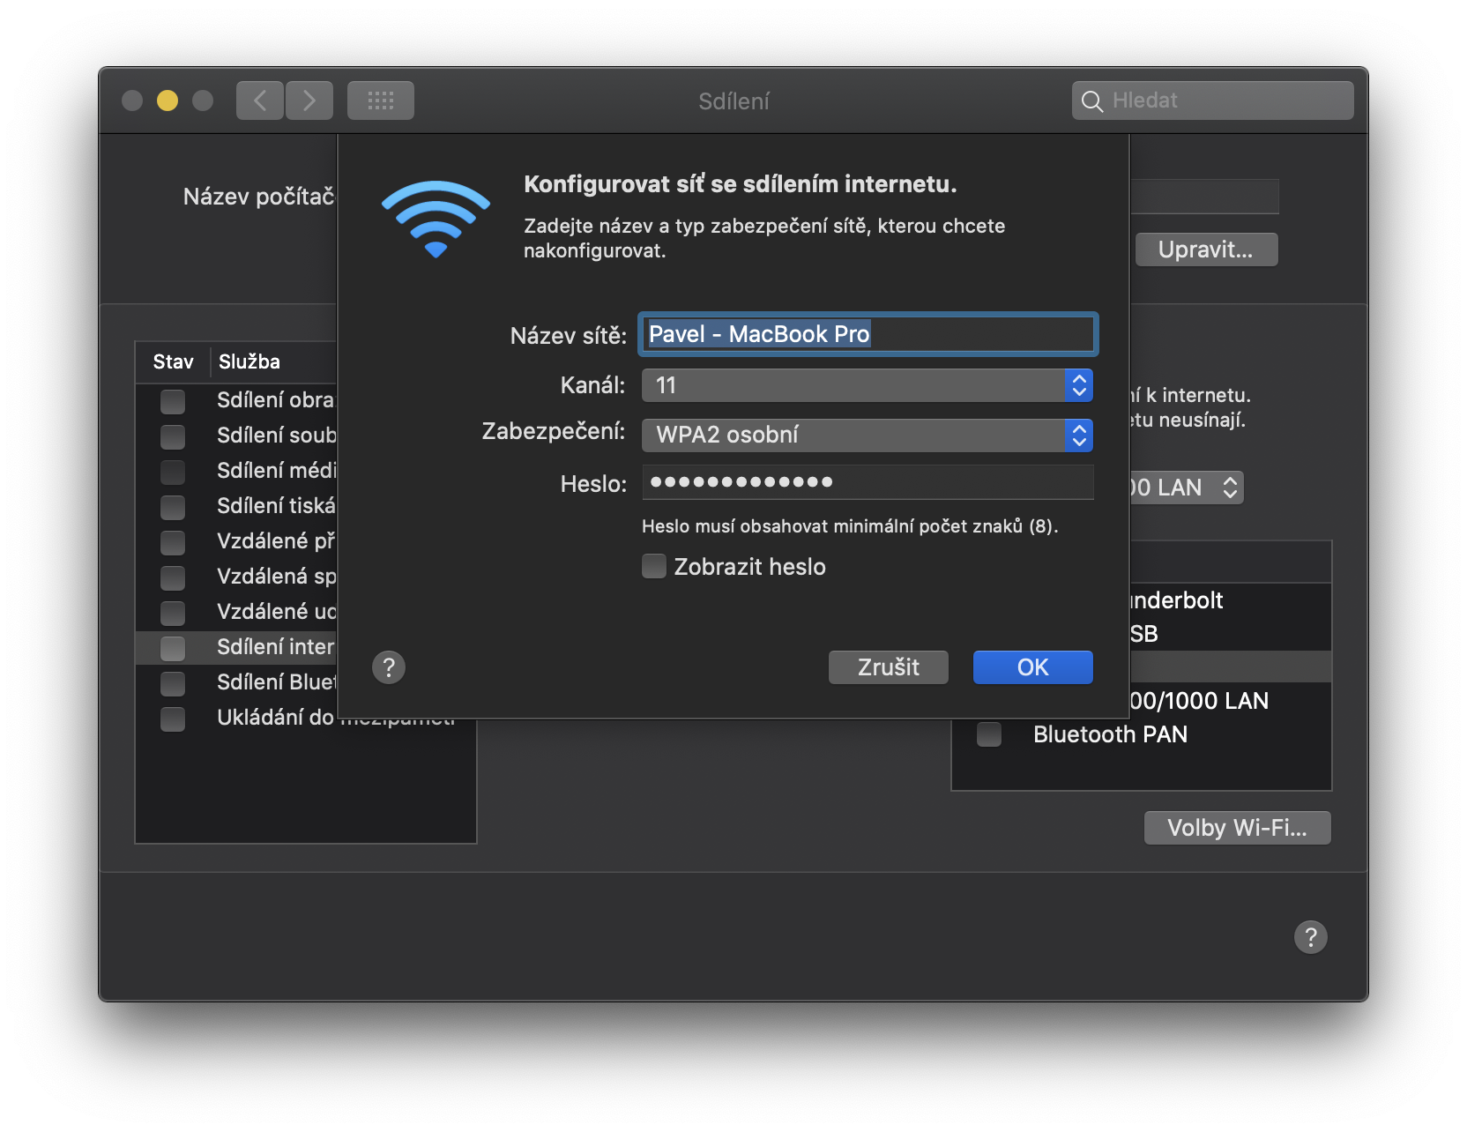Enable the Zobrazit heslo checkbox

pyautogui.click(x=654, y=566)
